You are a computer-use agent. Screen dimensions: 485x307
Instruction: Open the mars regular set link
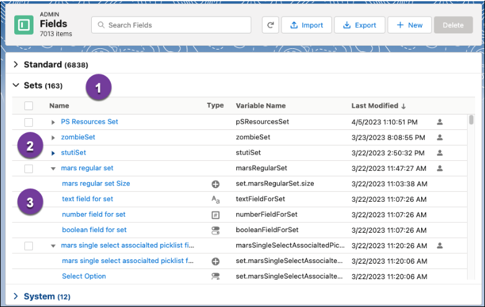pos(87,168)
